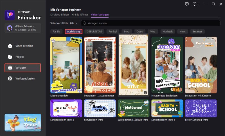Click the Projekt folder icon in sidebar
Image resolution: width=225 pixels, height=136 pixels.
(10, 57)
